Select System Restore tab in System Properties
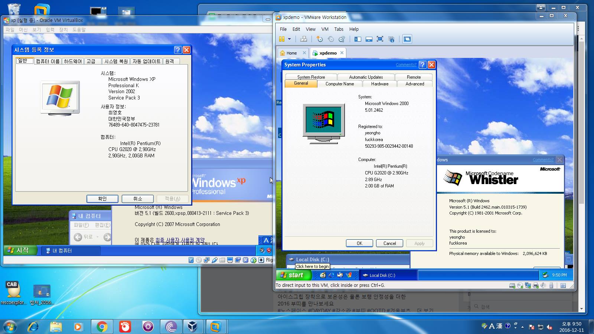594x334 pixels. (x=311, y=77)
